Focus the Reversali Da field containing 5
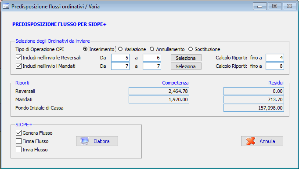 [120, 58]
